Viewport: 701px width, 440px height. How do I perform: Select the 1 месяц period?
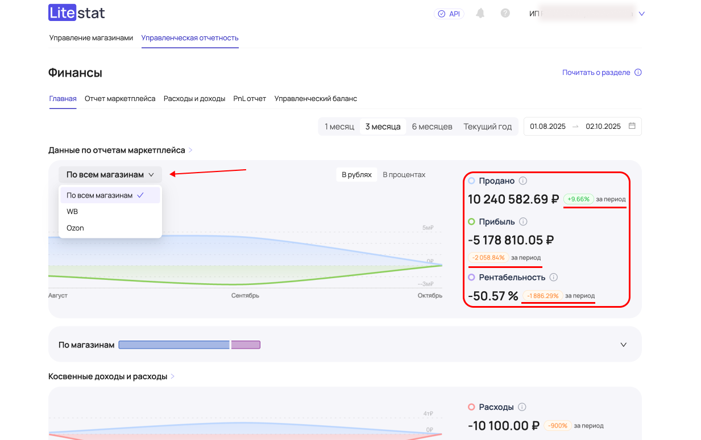click(339, 127)
